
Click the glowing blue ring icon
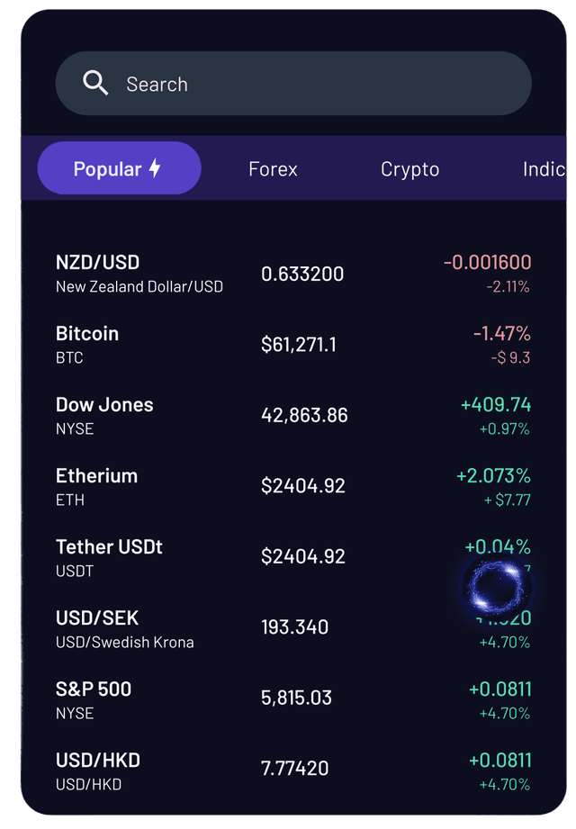click(x=496, y=585)
